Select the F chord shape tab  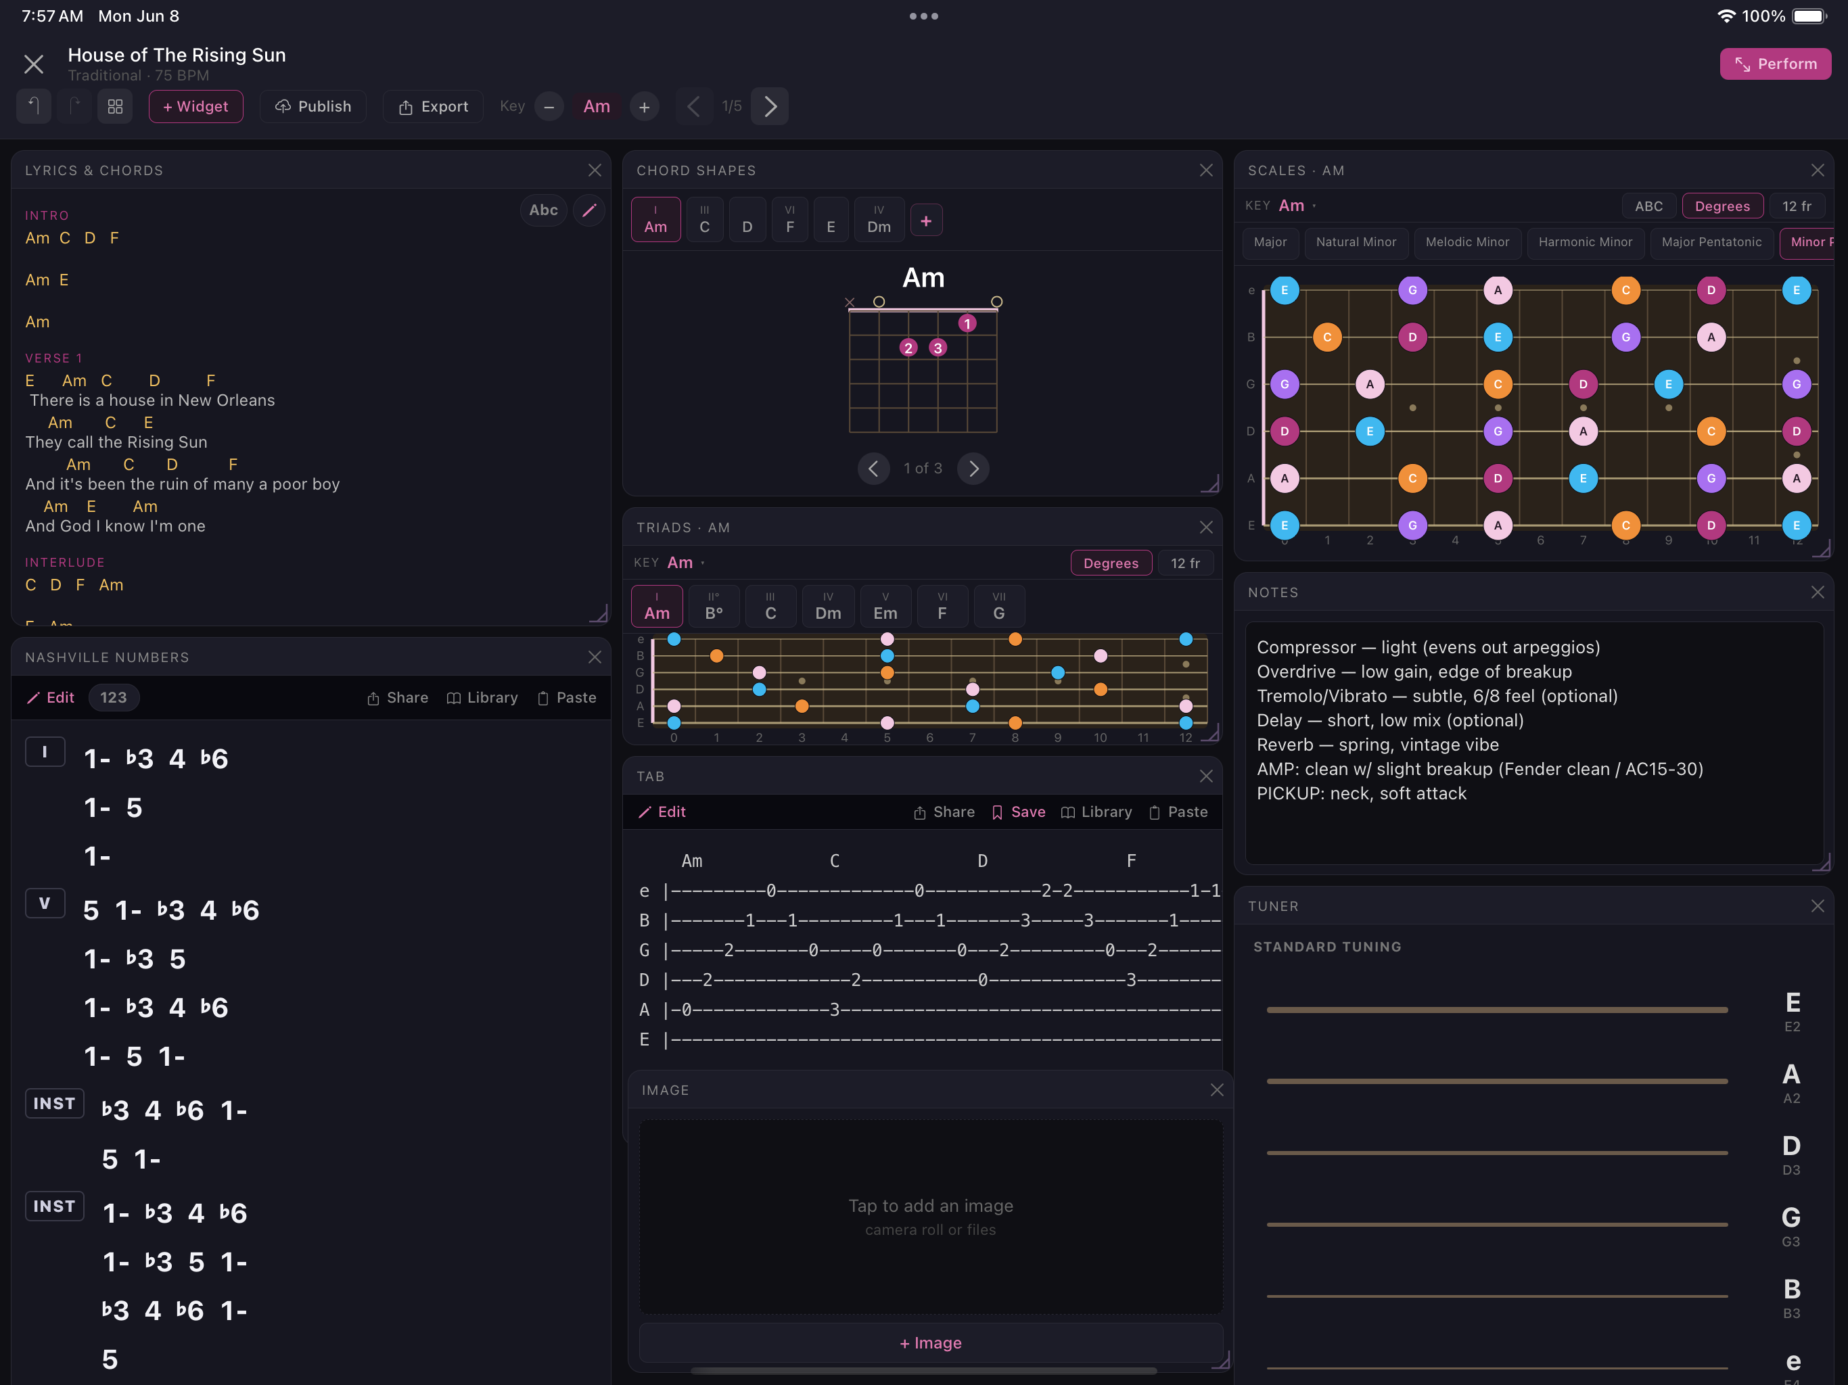tap(789, 220)
